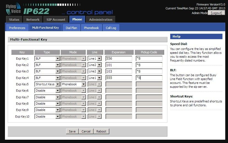The width and height of the screenshot is (228, 143).
Task: Click the Expansion field containing 103
Action: pos(119,71)
